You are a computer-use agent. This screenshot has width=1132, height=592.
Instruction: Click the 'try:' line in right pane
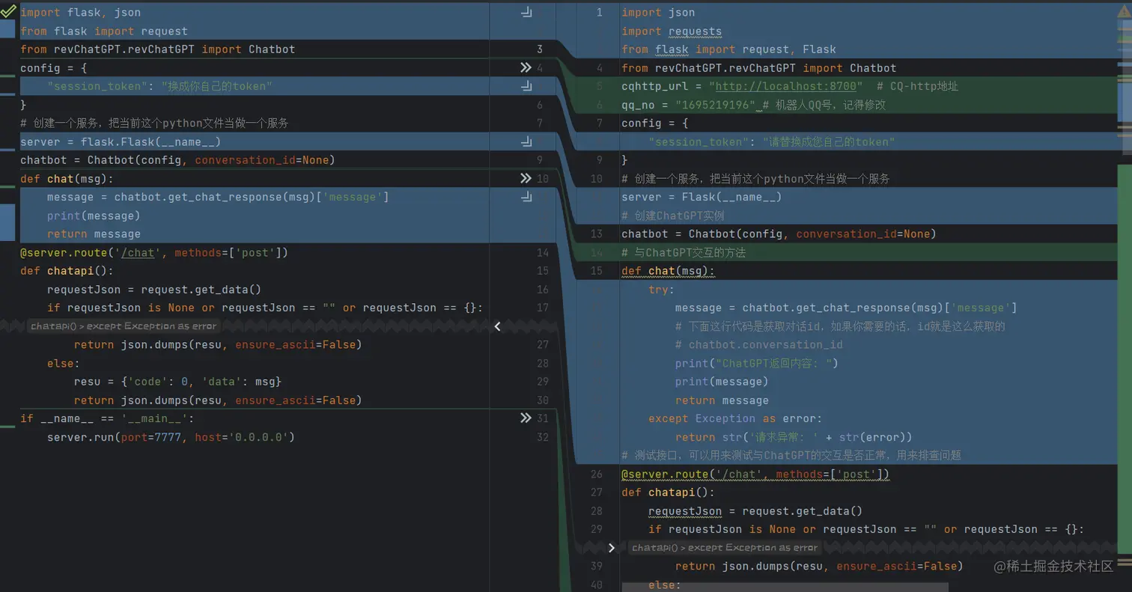(661, 289)
